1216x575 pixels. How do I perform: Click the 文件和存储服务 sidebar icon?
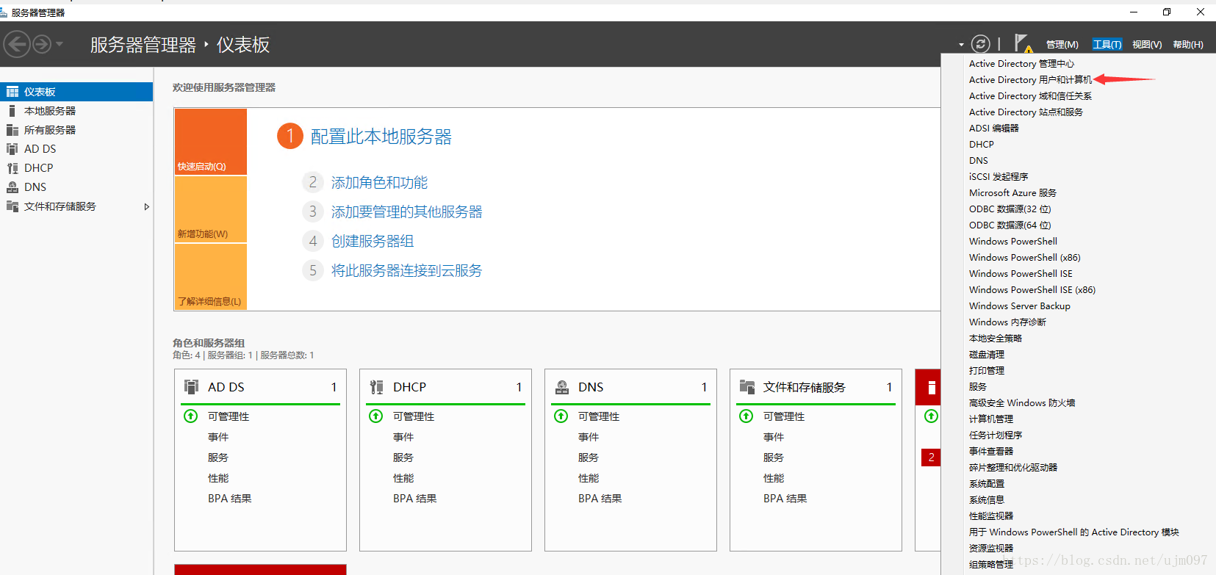coord(12,206)
